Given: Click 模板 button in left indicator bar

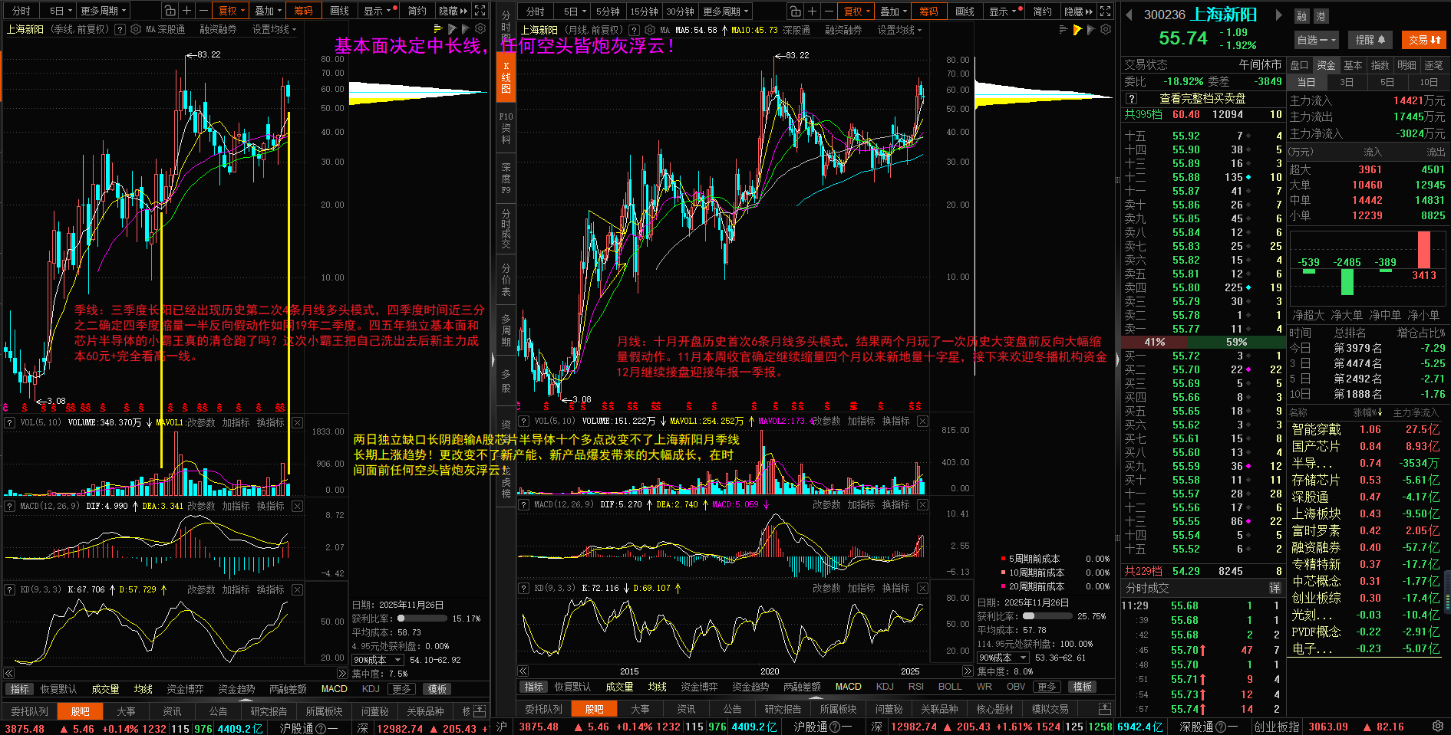Looking at the screenshot, I should point(437,689).
